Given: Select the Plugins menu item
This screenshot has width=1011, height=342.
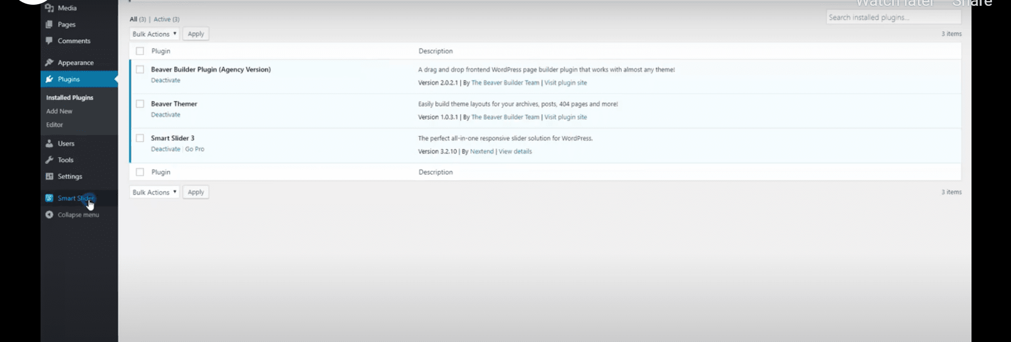Looking at the screenshot, I should point(69,79).
